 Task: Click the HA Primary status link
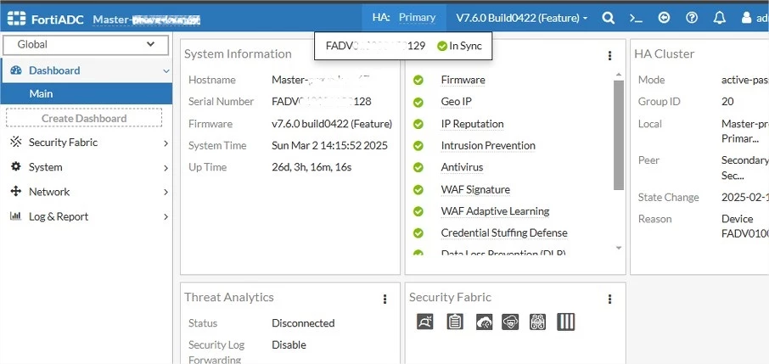(417, 18)
